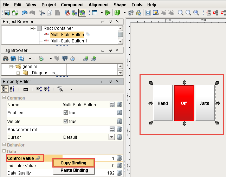
Task: Expand the _Diagnostics_ folder
Action: pyautogui.click(x=18, y=73)
